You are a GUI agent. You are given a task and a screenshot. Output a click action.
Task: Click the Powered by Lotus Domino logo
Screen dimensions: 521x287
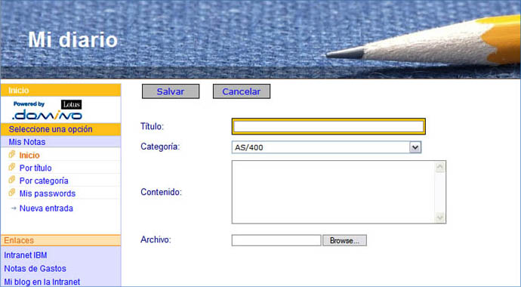coord(47,110)
